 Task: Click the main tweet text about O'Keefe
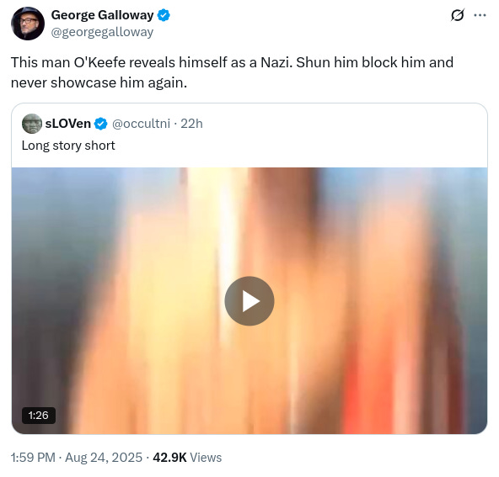tap(232, 72)
